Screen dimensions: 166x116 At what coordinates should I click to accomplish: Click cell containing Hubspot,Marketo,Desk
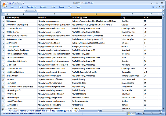point(96,46)
